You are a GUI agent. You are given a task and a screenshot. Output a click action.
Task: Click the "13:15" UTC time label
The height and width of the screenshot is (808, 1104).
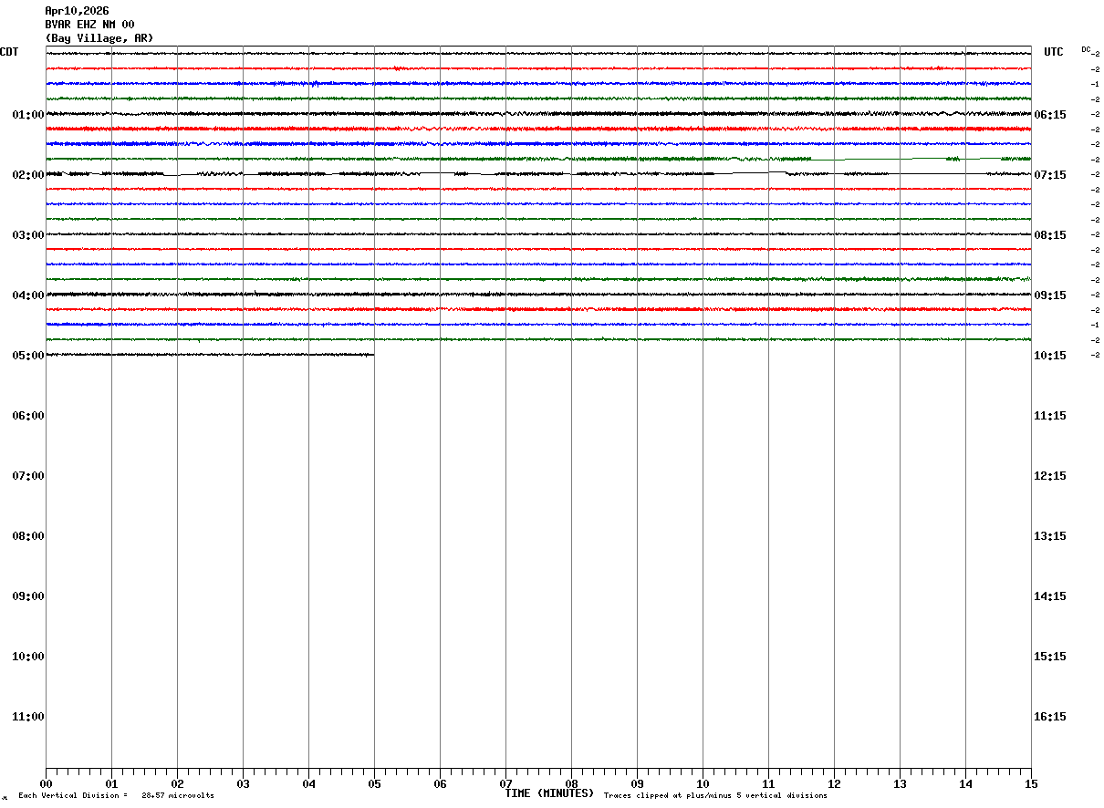1051,536
